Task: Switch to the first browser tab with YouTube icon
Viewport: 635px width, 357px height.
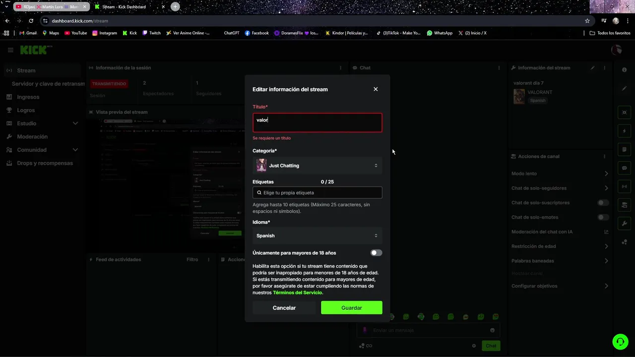Action: click(x=51, y=7)
